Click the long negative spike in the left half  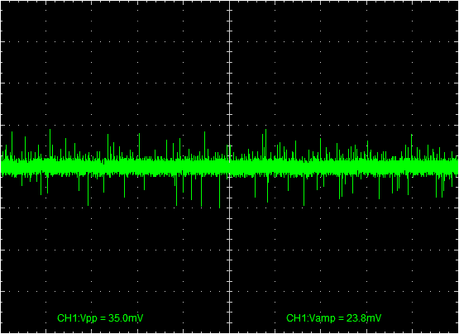88,189
